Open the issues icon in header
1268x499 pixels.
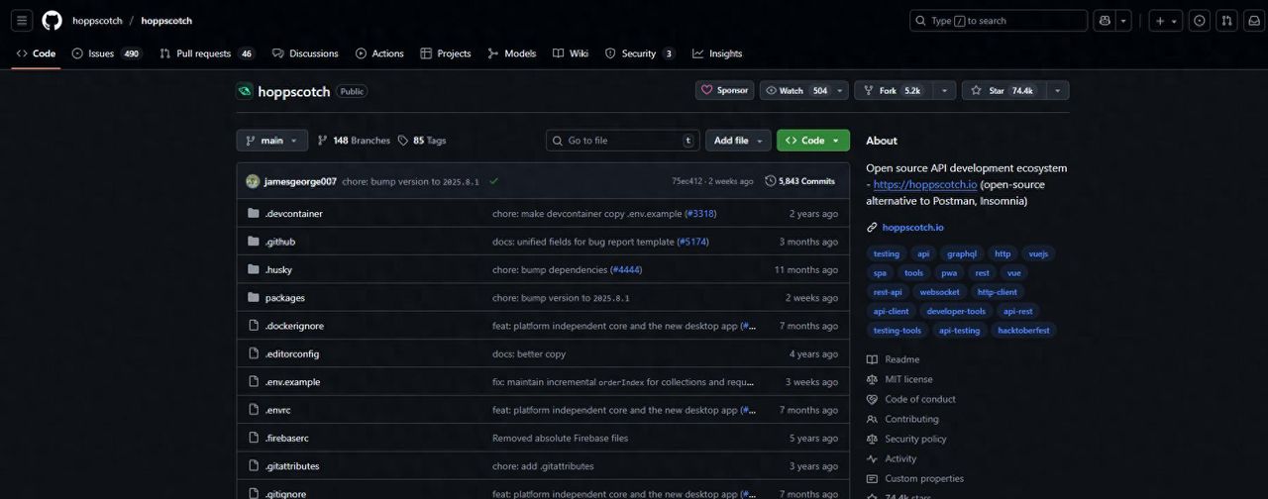point(1200,21)
